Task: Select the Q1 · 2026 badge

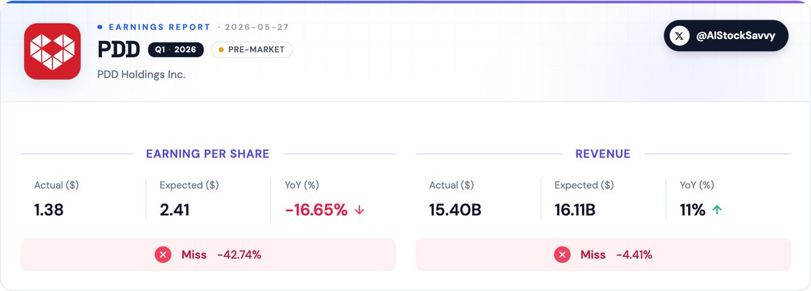Action: pos(176,50)
